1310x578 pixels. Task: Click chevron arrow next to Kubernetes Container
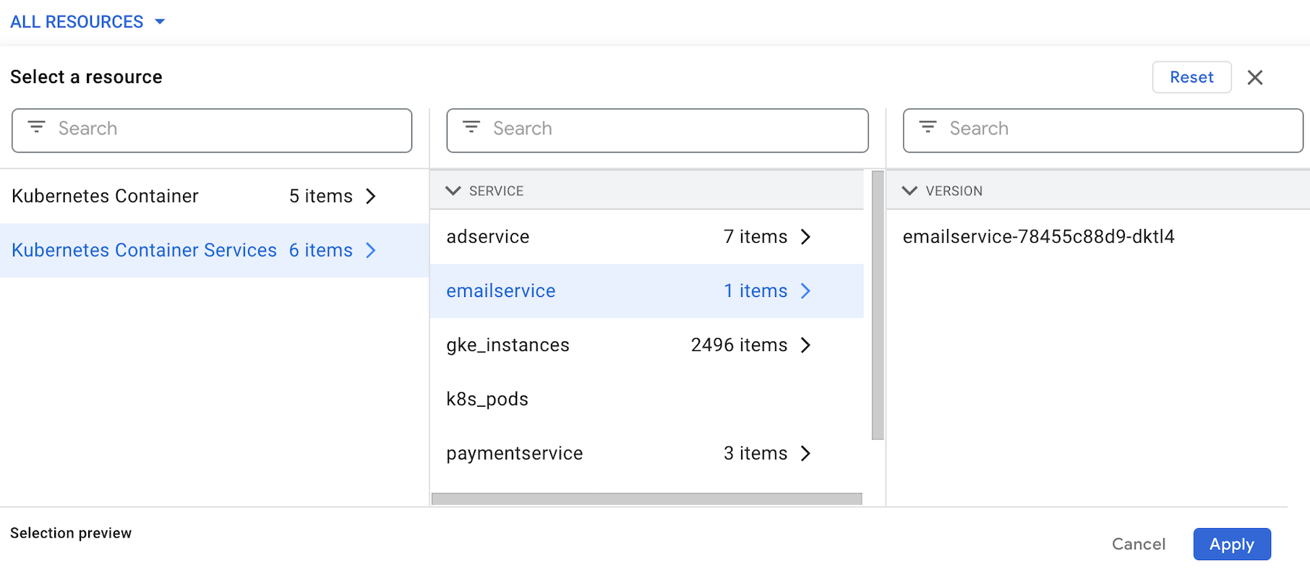point(371,197)
